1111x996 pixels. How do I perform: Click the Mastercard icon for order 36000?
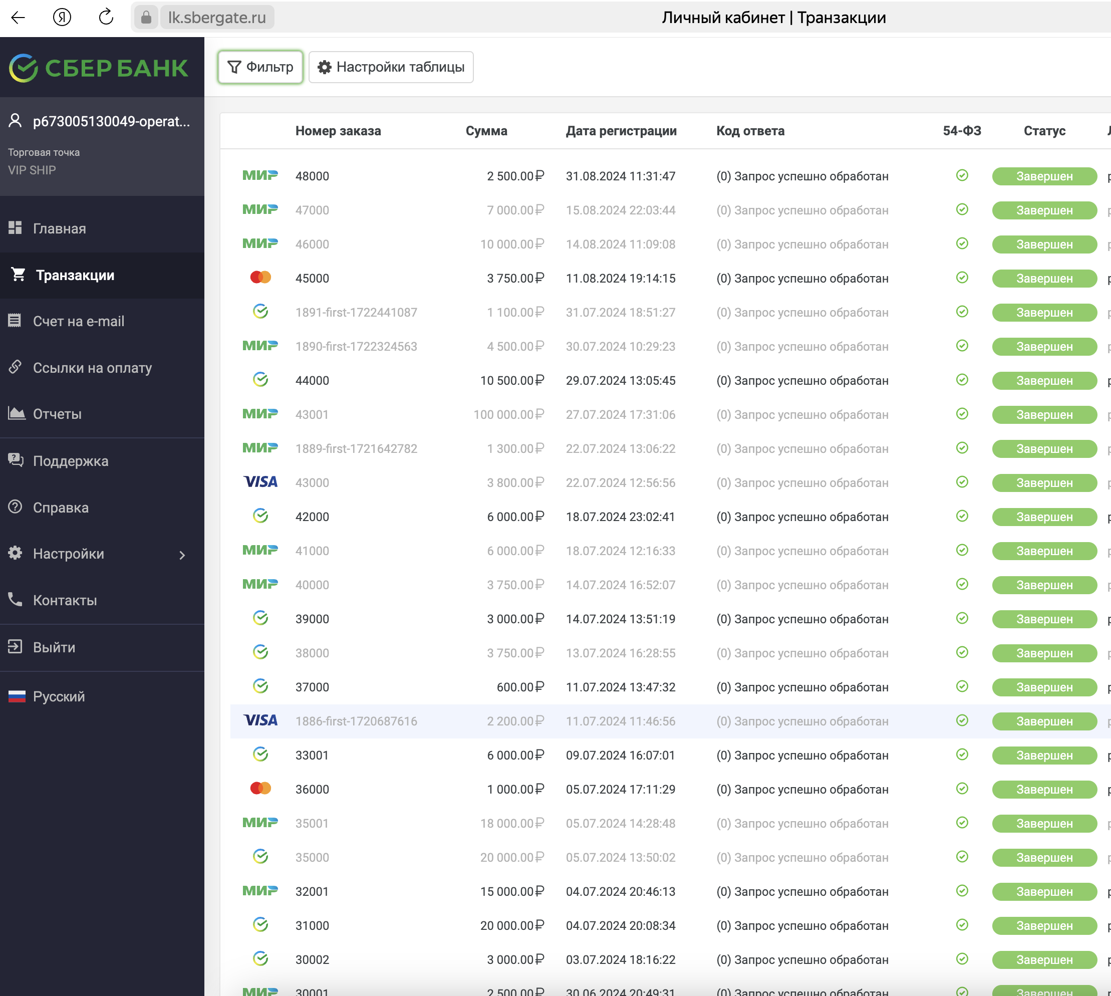260,789
